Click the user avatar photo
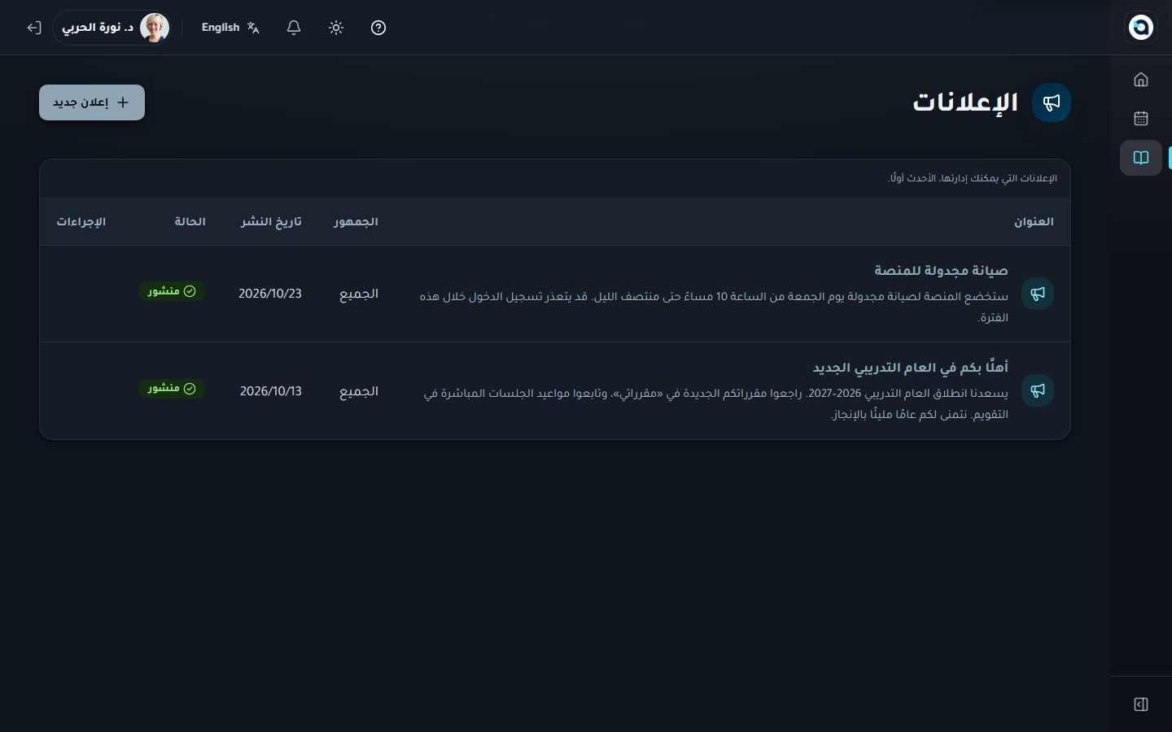 (x=154, y=28)
